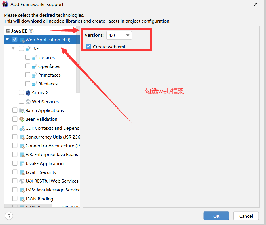This screenshot has width=266, height=225.
Task: Click the Batch Applications folder icon
Action: click(22, 111)
